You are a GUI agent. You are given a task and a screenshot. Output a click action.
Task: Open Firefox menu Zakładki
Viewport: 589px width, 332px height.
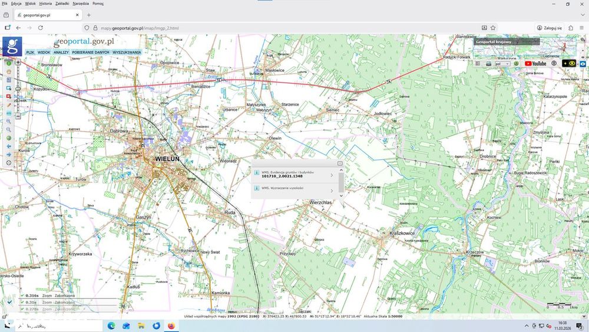[x=62, y=4]
